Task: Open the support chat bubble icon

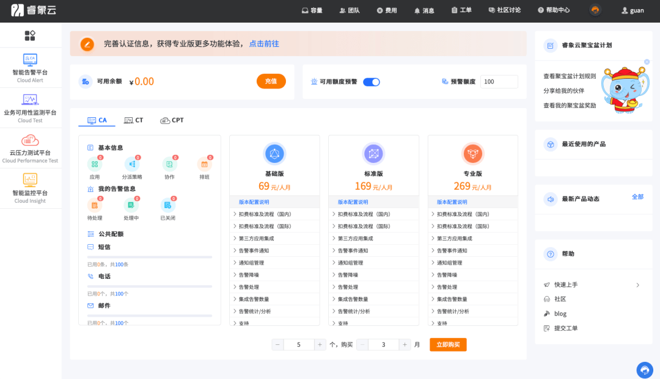Action: point(645,370)
